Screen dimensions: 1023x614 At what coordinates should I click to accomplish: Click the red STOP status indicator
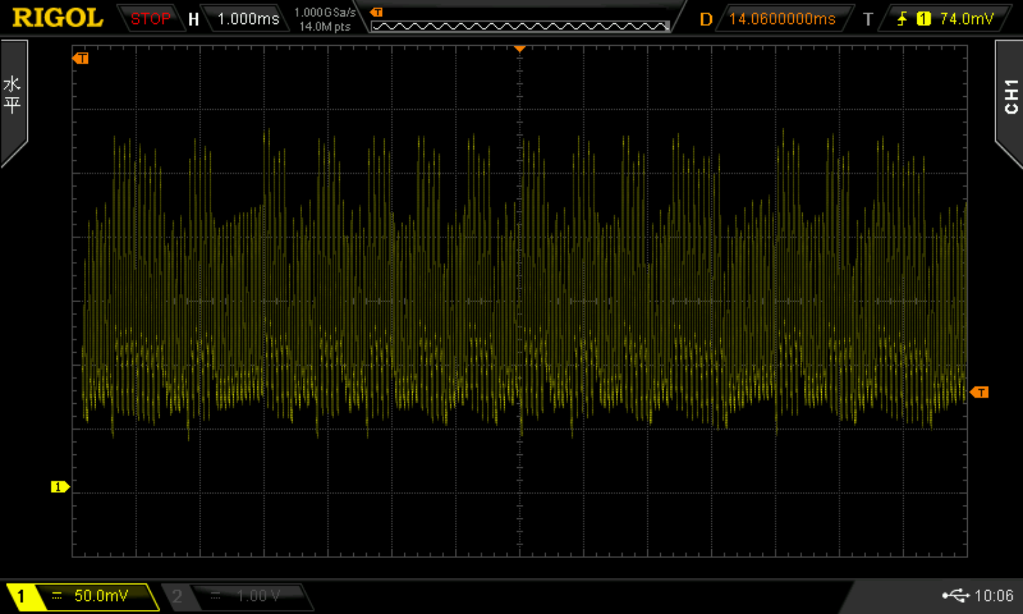150,19
